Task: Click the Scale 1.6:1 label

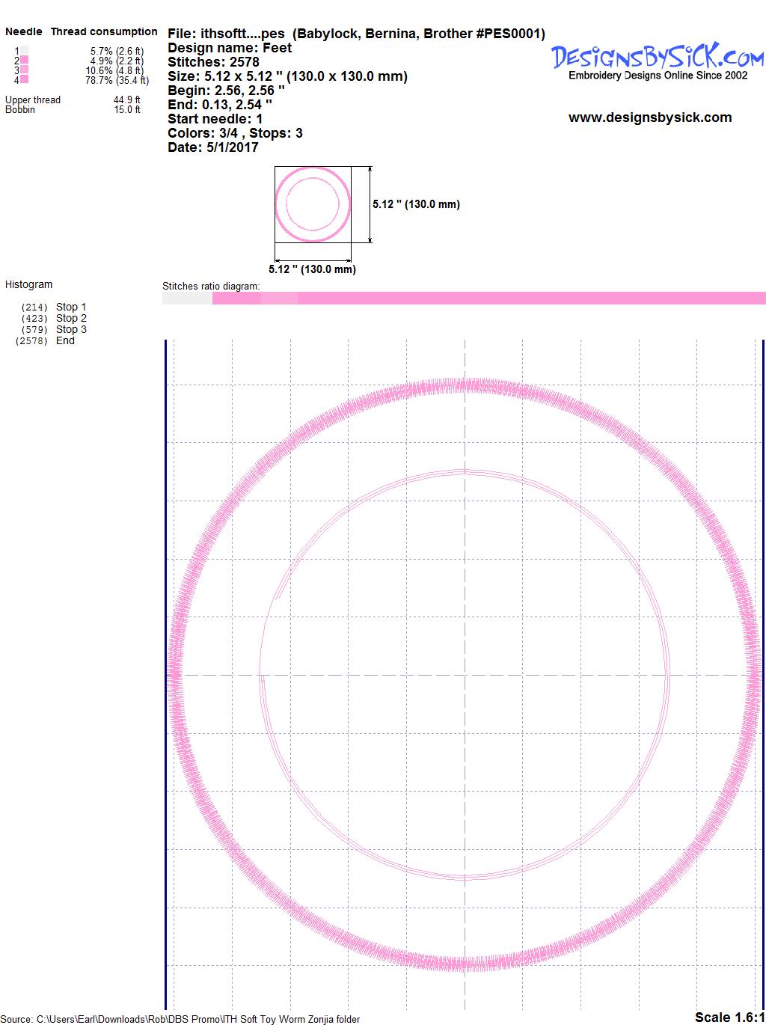Action: pyautogui.click(x=729, y=1017)
